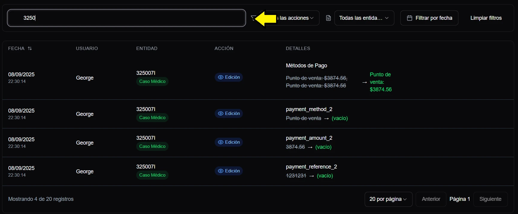Click the sort arrows next to FECHA
The width and height of the screenshot is (518, 214).
coord(30,48)
